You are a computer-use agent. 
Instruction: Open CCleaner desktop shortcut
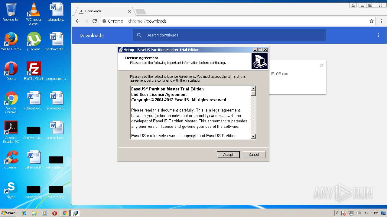click(11, 160)
